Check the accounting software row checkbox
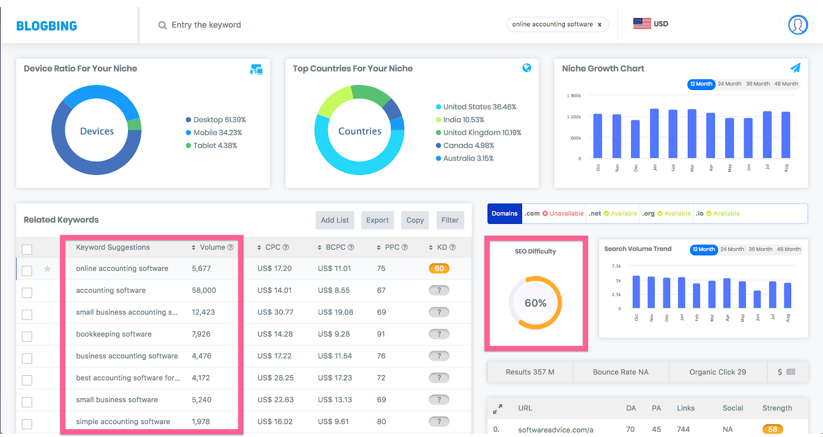This screenshot has width=823, height=437. click(x=27, y=292)
